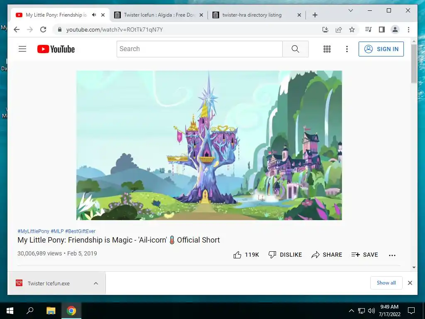Open more actions ellipsis under video

coord(392,255)
